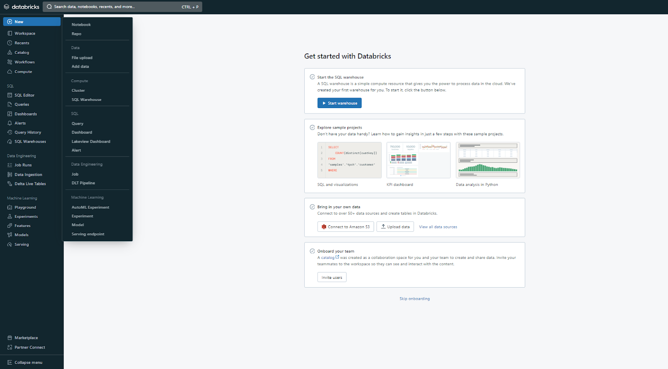Image resolution: width=668 pixels, height=369 pixels.
Task: Click the Skip onboarding link
Action: tap(415, 299)
